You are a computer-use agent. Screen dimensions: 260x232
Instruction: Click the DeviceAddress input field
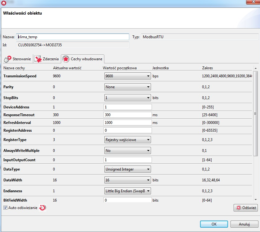(128, 107)
